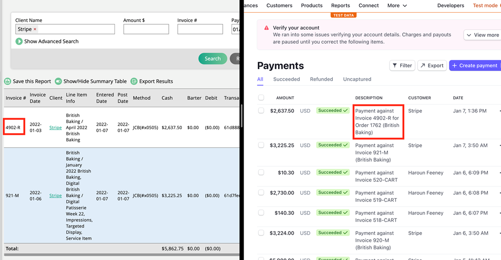Expand Show Advanced Search arrow icon
This screenshot has width=501, height=260.
click(x=19, y=42)
